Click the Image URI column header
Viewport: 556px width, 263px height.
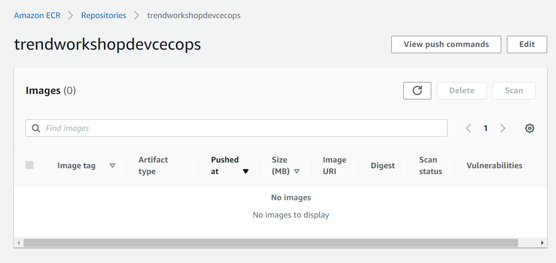coord(335,166)
